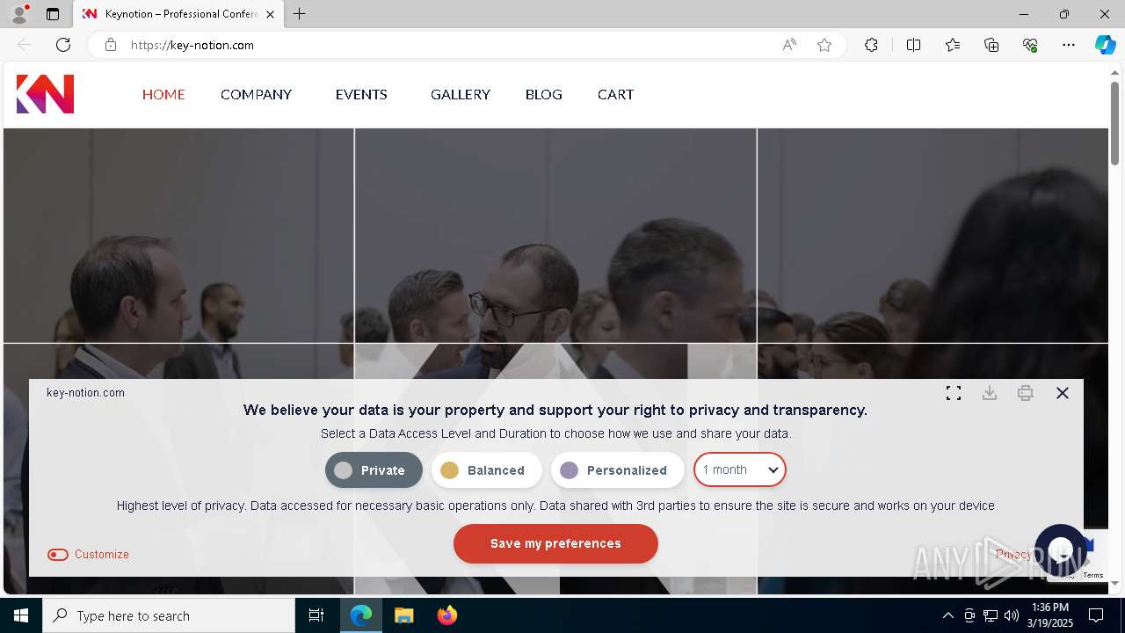View site information lock icon

pos(111,45)
